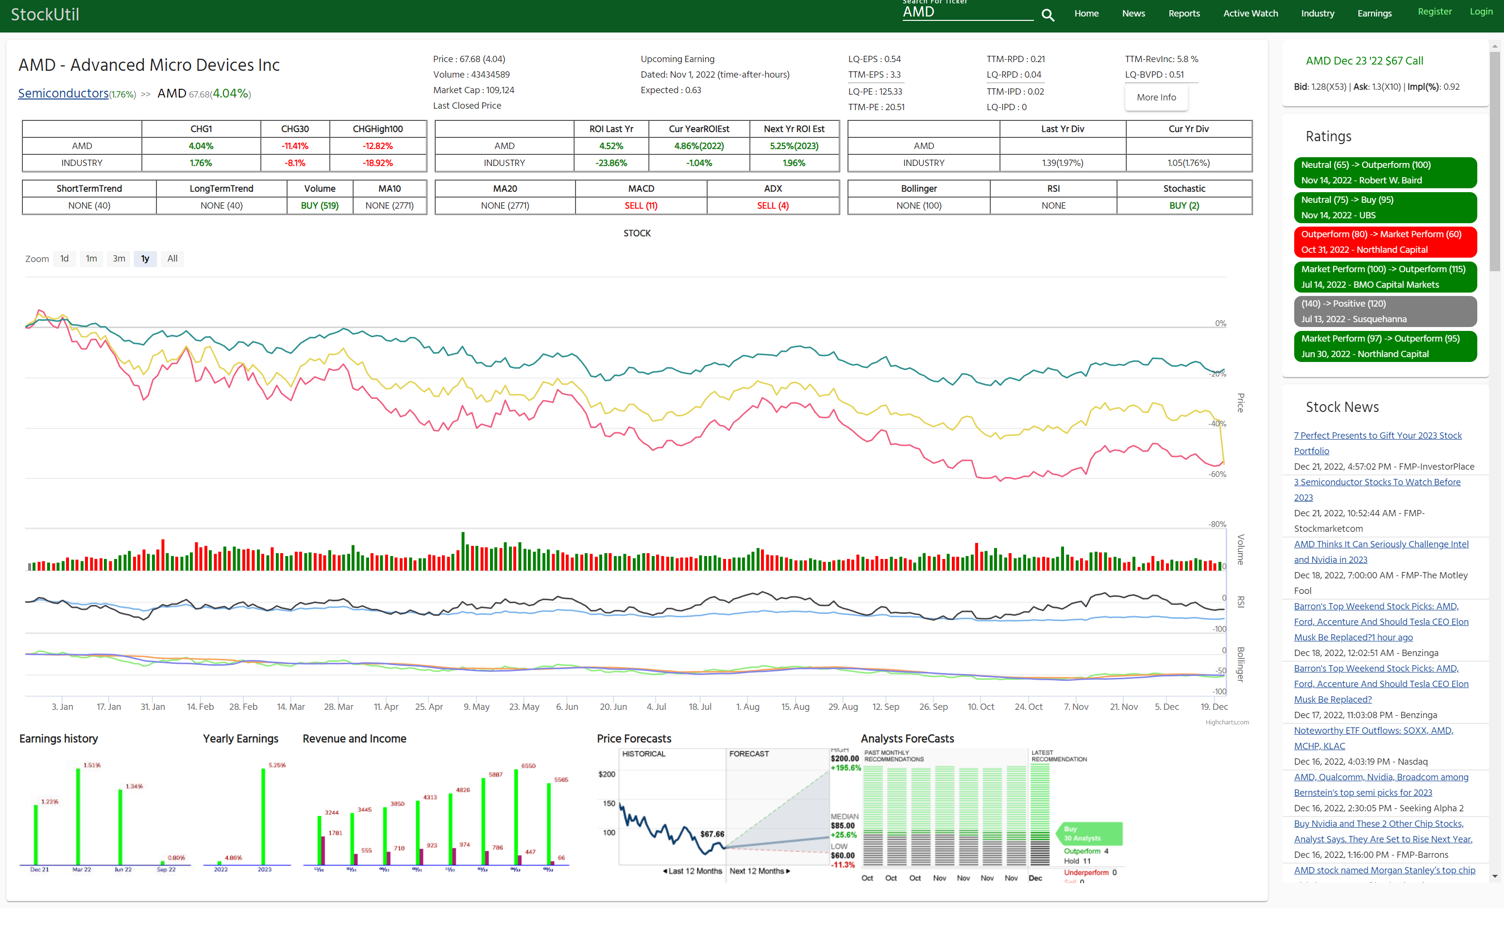Click the Login link

pos(1481,12)
